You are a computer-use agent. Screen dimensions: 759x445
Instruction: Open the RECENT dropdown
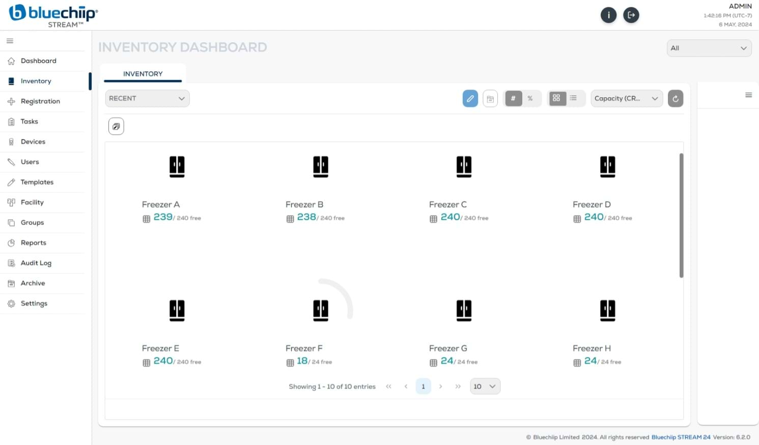(147, 98)
